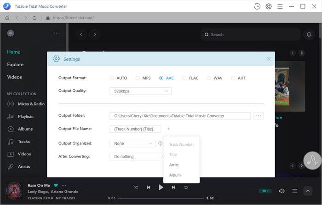
Task: Open Lady Gaga artist link
Action: pyautogui.click(x=38, y=192)
